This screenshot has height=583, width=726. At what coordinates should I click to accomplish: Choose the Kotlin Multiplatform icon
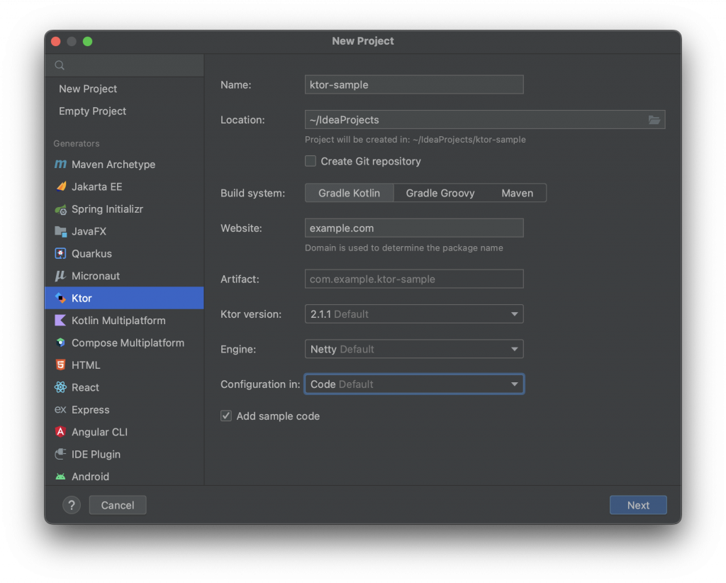61,321
